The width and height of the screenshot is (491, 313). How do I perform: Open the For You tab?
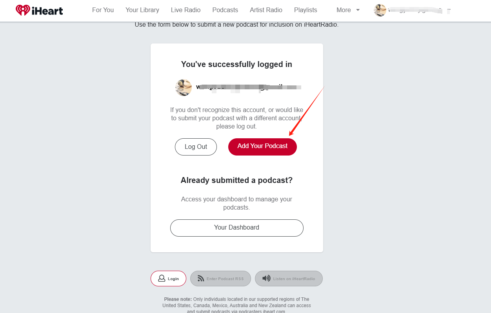(103, 10)
